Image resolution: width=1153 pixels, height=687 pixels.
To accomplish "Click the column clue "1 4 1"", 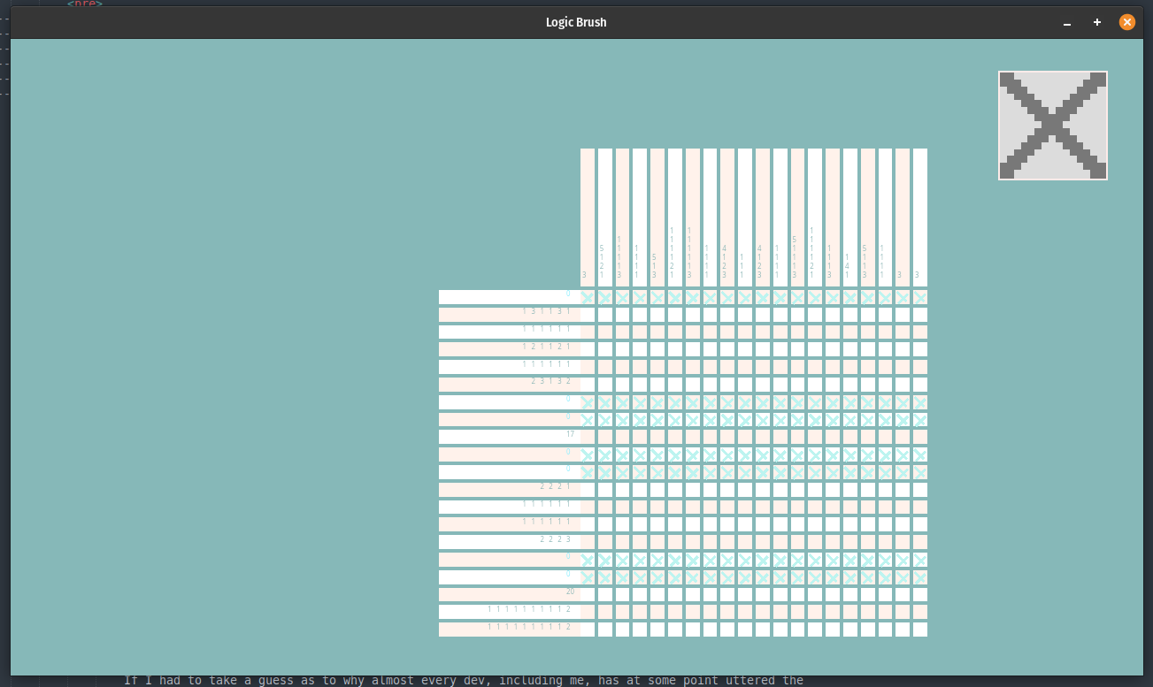I will (847, 265).
